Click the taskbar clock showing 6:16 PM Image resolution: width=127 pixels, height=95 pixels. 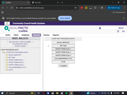(117, 93)
